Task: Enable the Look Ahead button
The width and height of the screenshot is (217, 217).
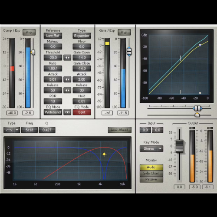Action: click(119, 130)
